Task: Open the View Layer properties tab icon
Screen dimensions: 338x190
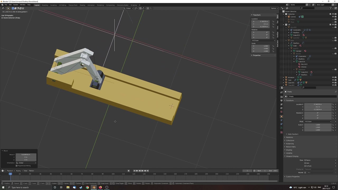Action: tap(281, 104)
